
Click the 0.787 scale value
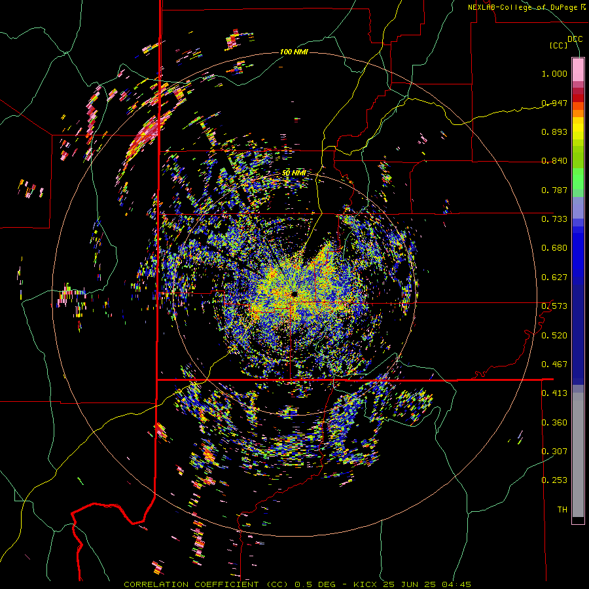(x=554, y=190)
